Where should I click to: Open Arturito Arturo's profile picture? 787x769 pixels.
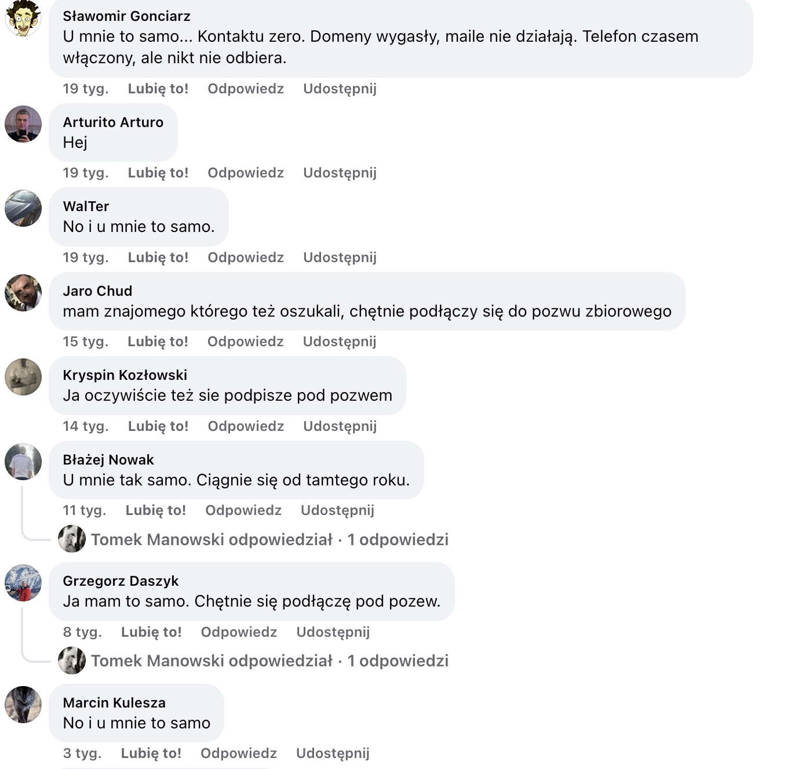tap(23, 124)
